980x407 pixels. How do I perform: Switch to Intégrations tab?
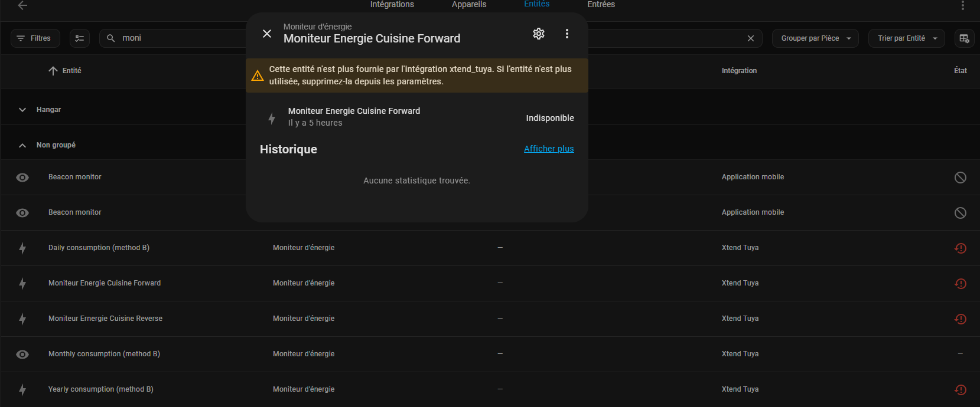click(x=392, y=5)
